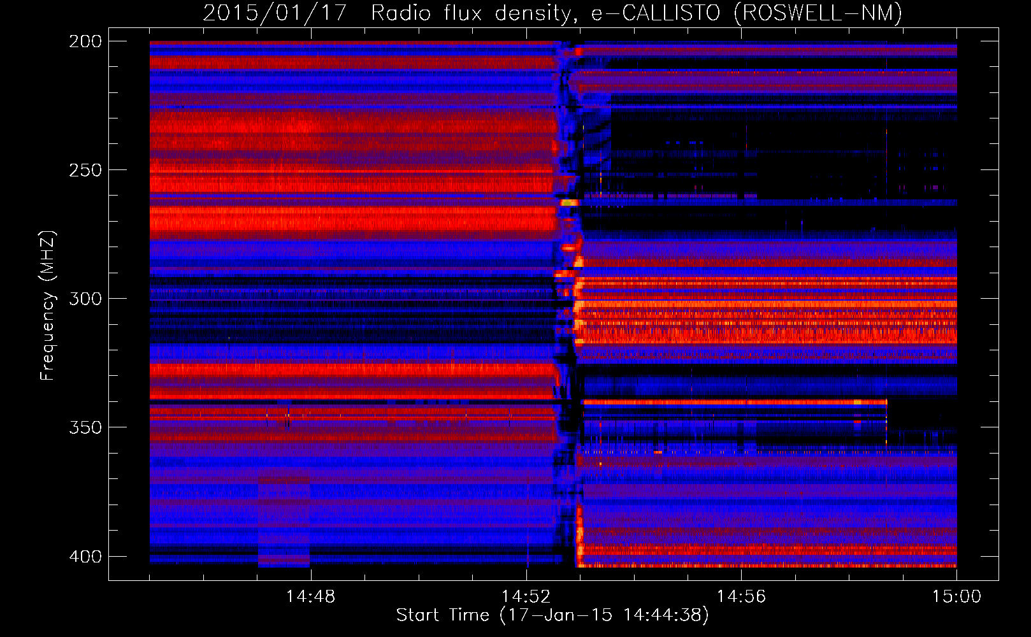Click the 14:48 time tick label
1031x637 pixels.
click(x=310, y=597)
